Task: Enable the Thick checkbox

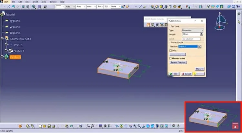Action: click(x=171, y=50)
